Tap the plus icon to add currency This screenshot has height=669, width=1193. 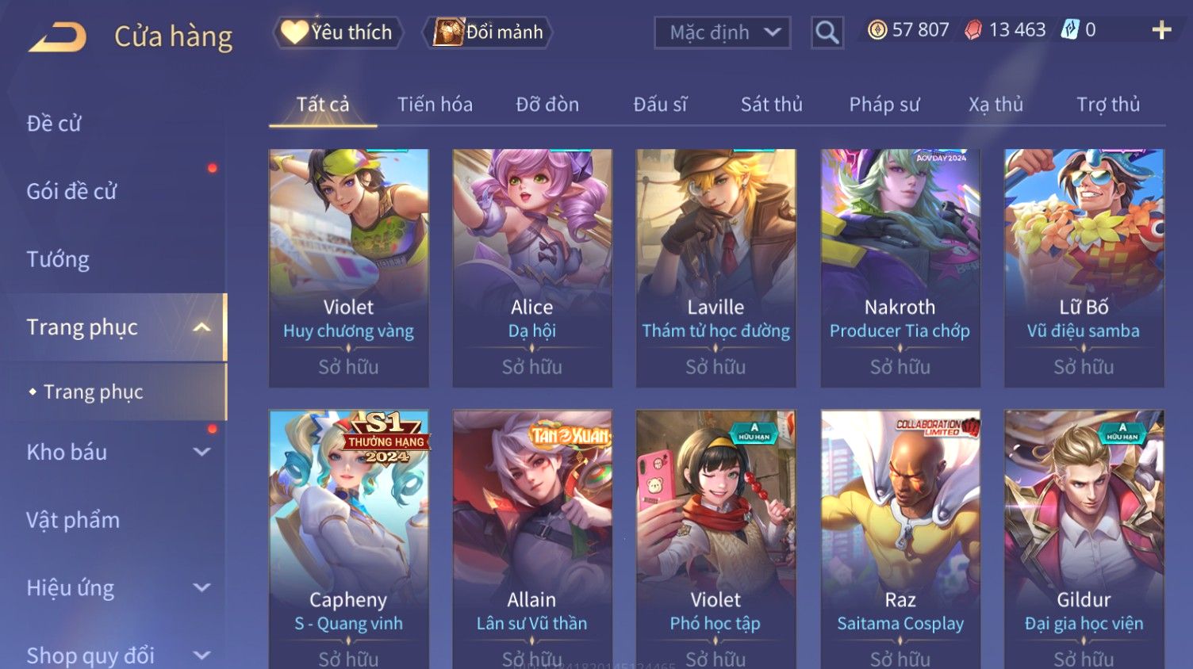1162,30
